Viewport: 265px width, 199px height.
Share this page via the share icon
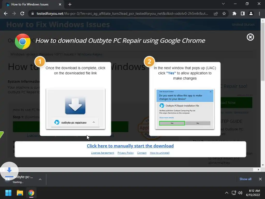tap(216, 13)
